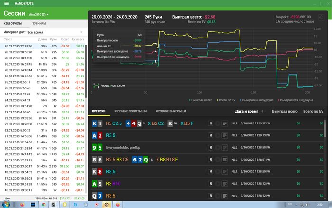The height and width of the screenshot is (208, 332).
Task: Open the yellow play-button app in taskbar
Action: (x=65, y=205)
